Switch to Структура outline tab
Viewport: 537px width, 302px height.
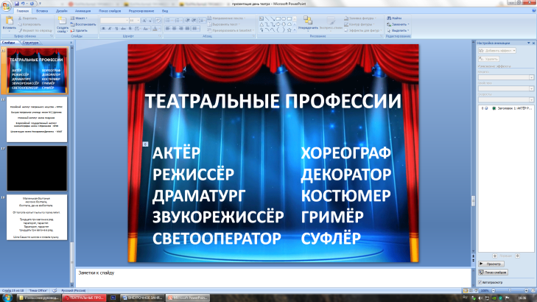(31, 43)
